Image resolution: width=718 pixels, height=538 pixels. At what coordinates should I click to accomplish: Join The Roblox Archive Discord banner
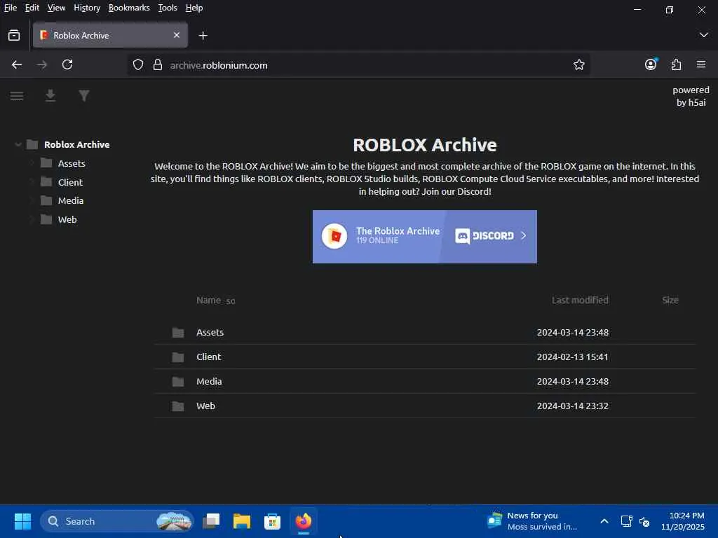coord(424,237)
